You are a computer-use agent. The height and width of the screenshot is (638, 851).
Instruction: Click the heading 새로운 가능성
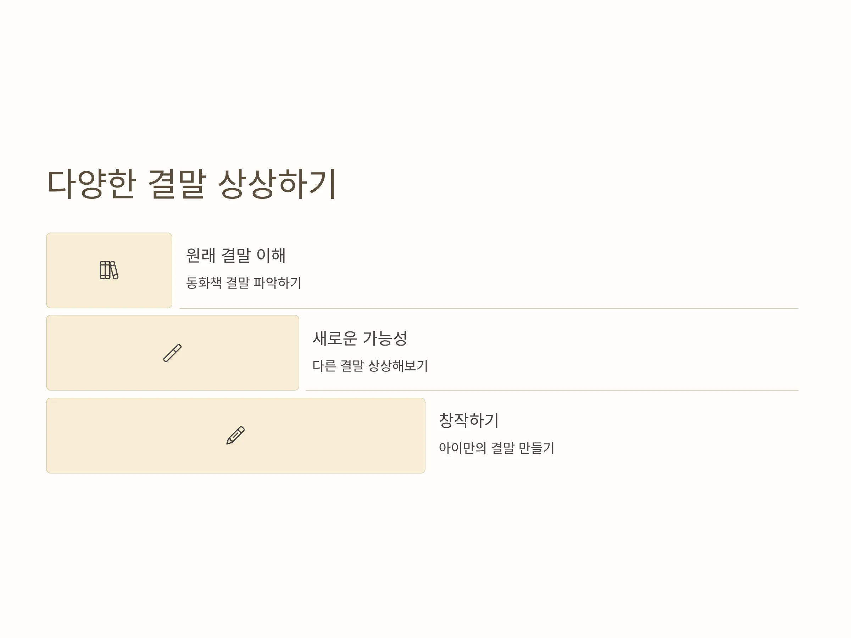[360, 338]
